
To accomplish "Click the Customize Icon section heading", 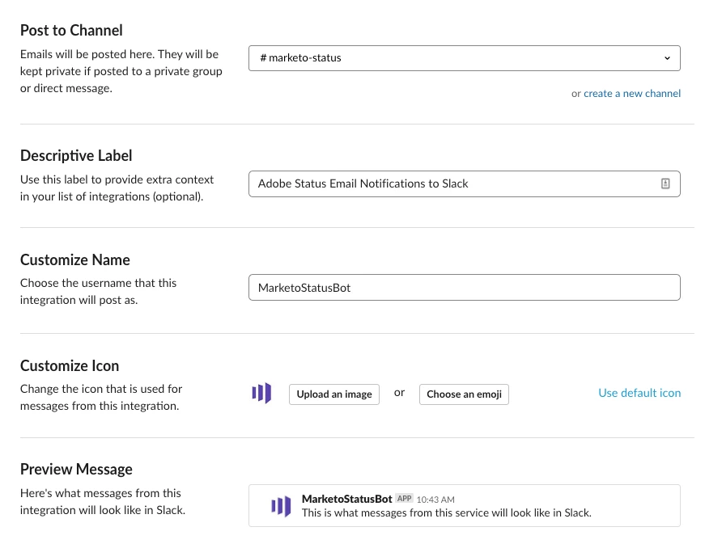I will tap(70, 365).
